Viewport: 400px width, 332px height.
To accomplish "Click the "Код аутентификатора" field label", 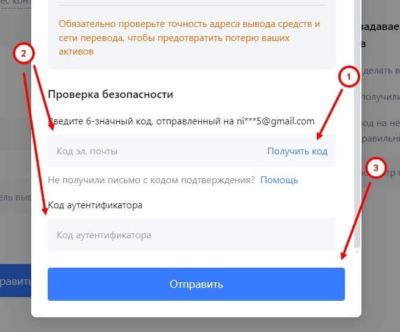I will point(95,205).
